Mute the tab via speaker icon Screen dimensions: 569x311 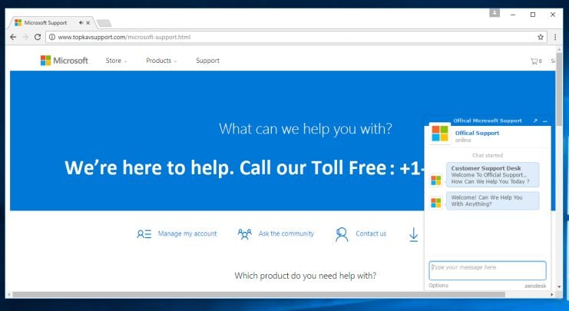[x=81, y=22]
